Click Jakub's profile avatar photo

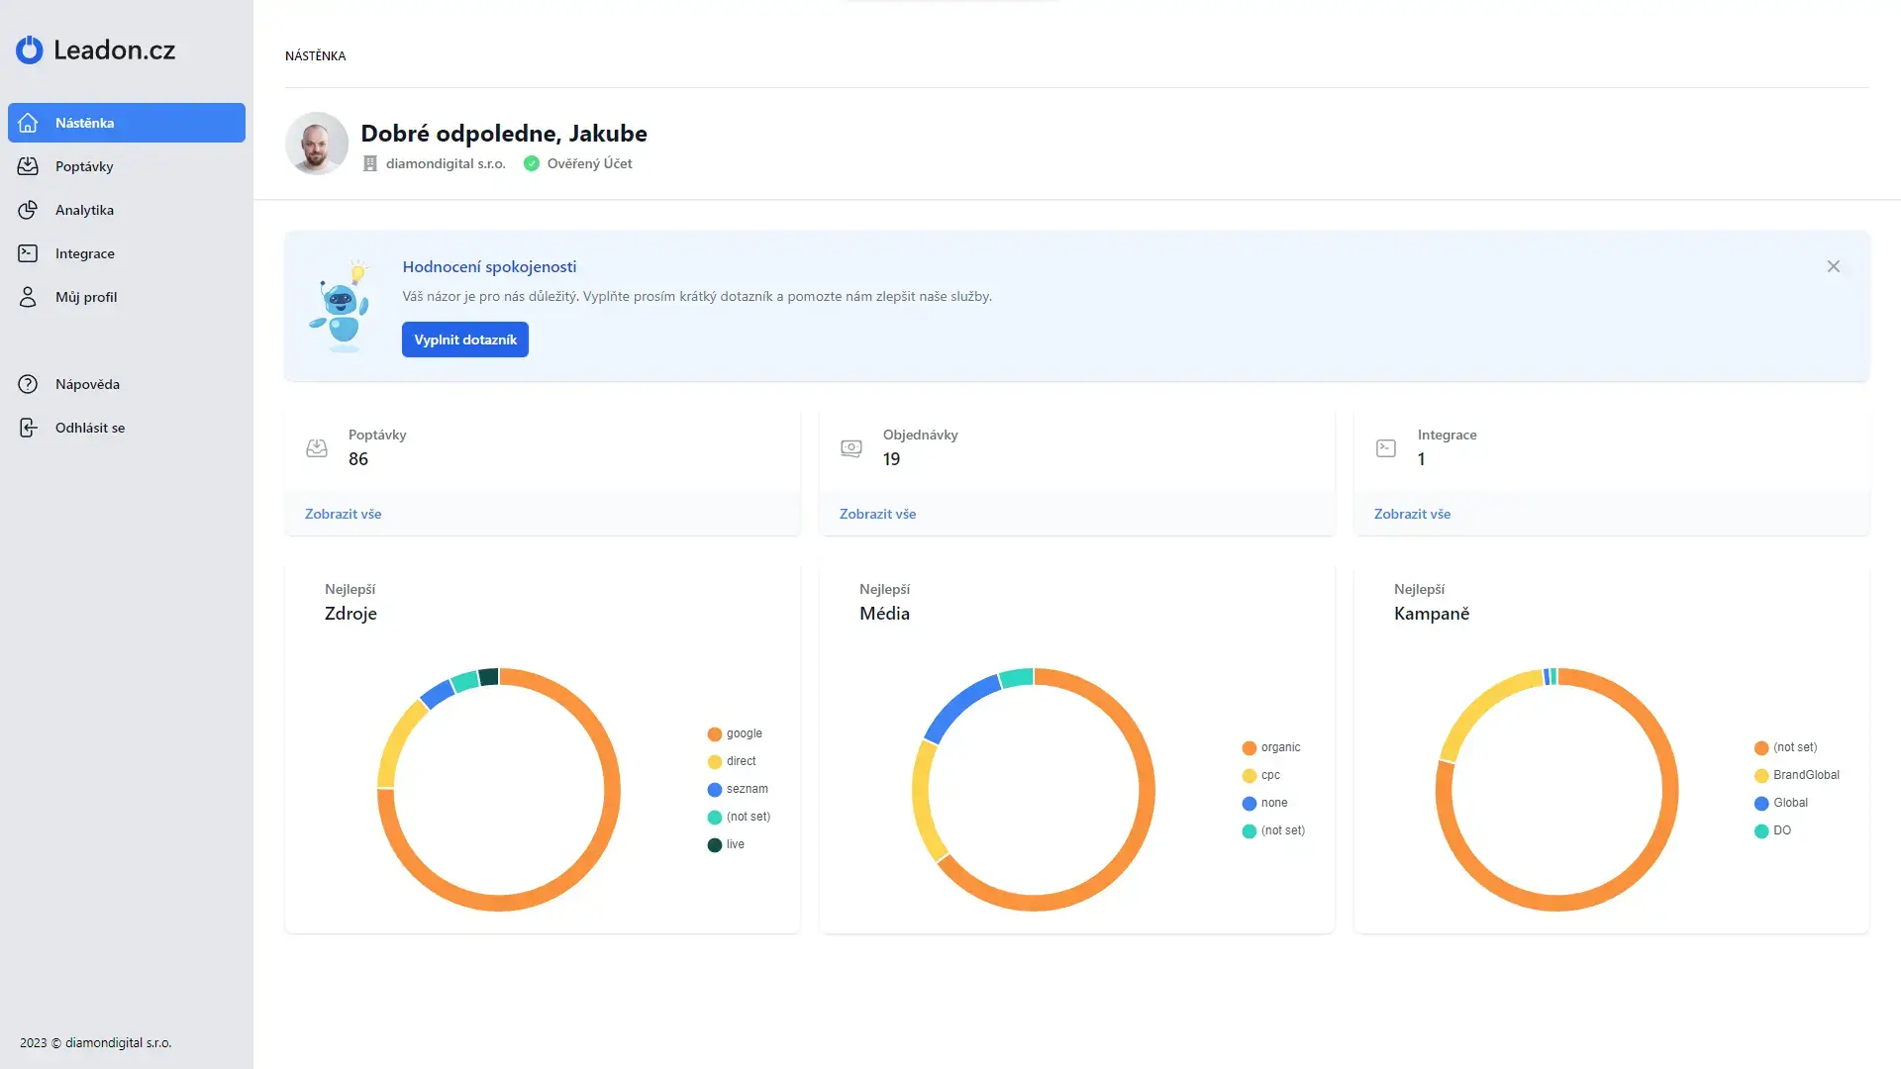317,144
